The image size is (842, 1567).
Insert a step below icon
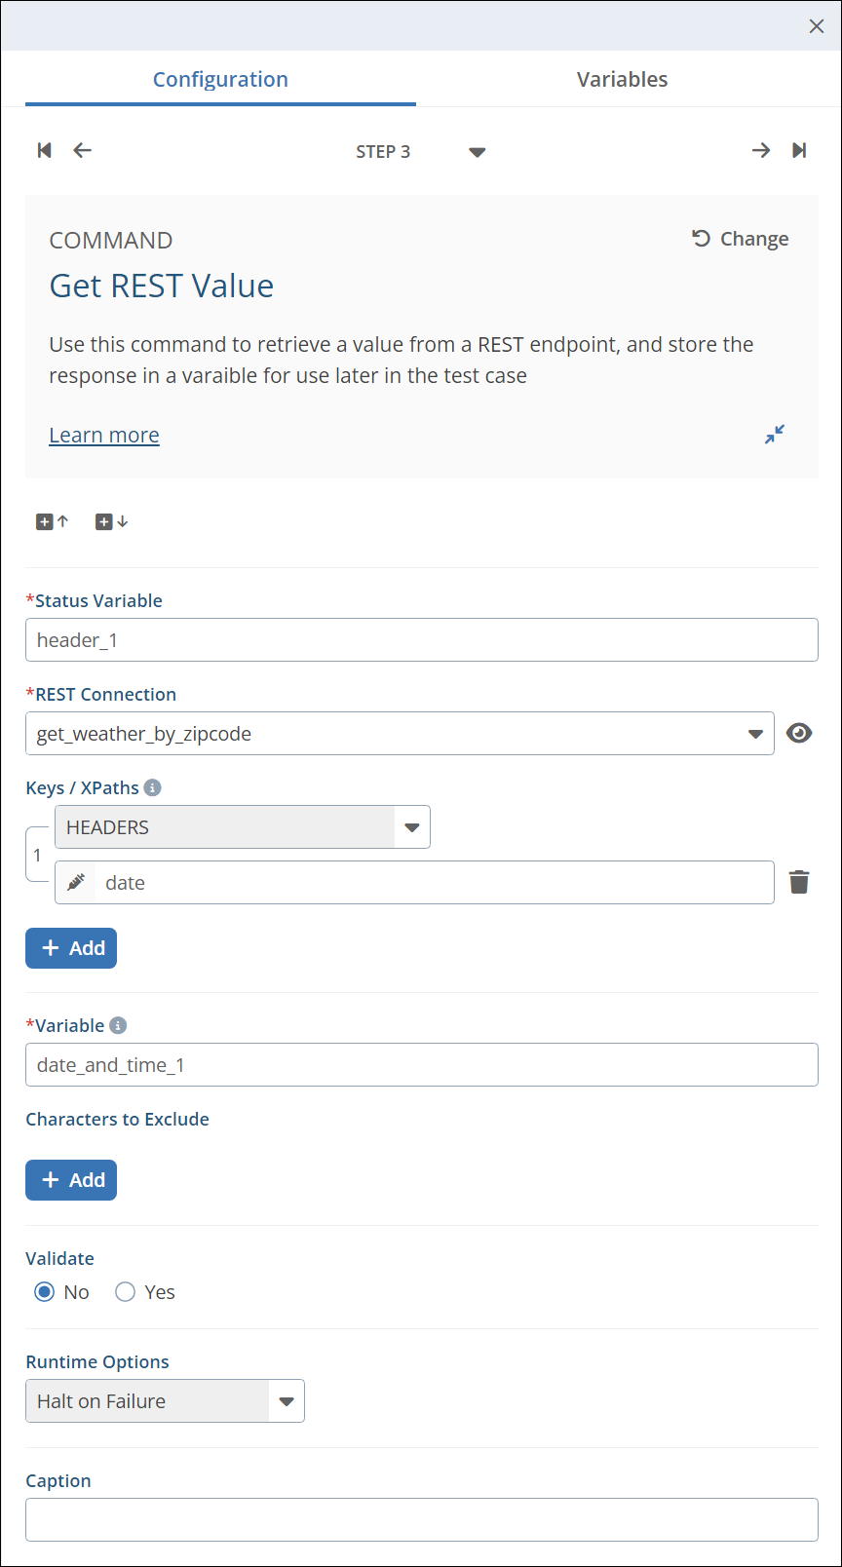[x=111, y=522]
